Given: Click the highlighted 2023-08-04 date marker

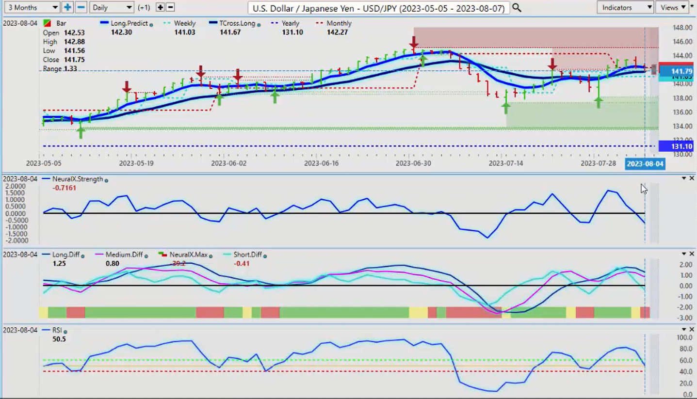Looking at the screenshot, I should (x=645, y=164).
